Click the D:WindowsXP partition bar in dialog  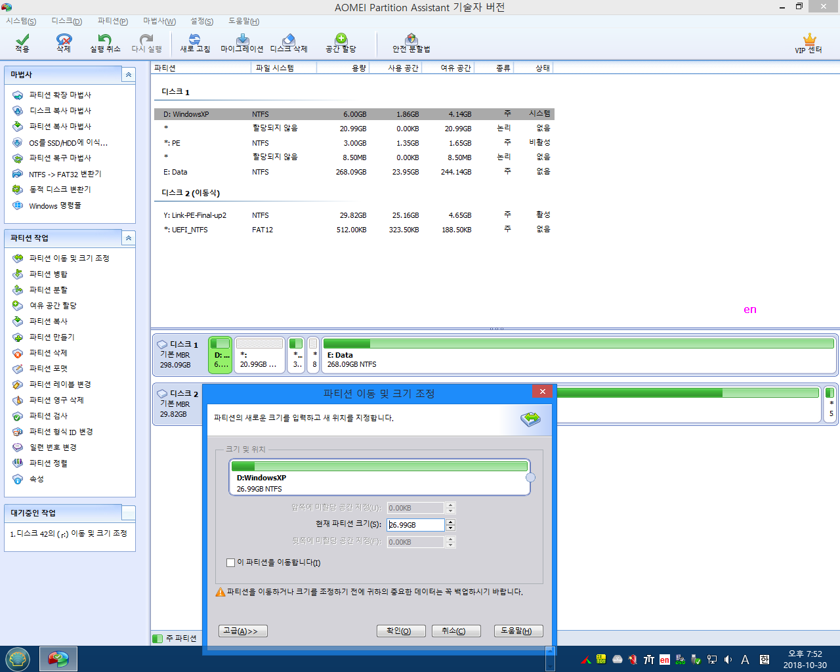(x=379, y=477)
